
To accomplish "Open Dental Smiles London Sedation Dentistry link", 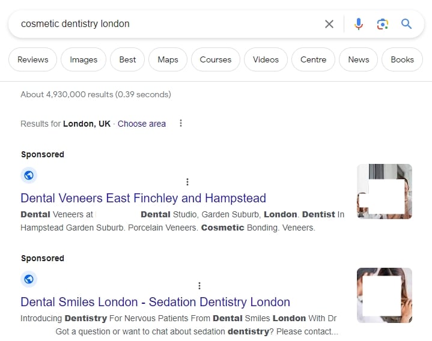I will [x=155, y=302].
